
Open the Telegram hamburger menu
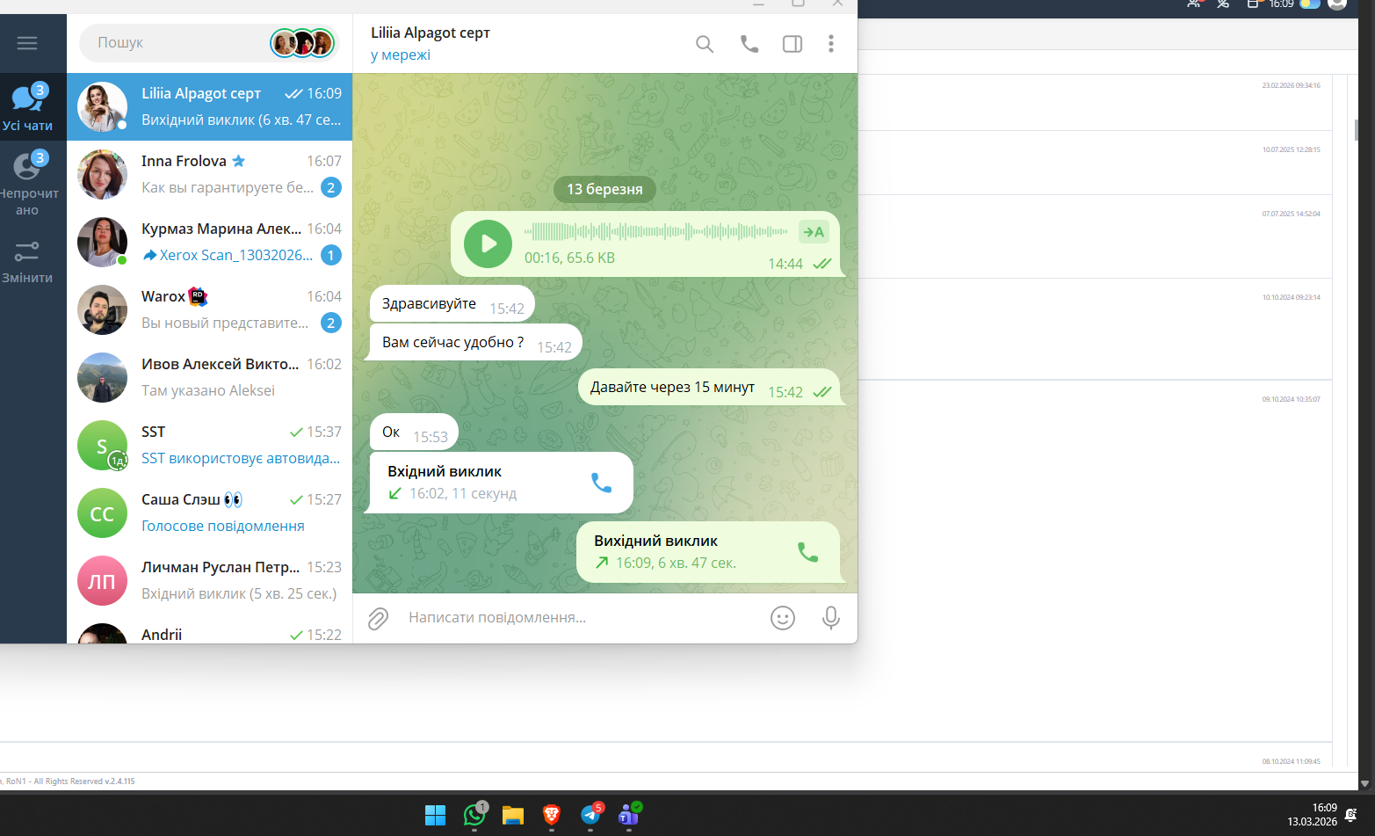tap(27, 43)
